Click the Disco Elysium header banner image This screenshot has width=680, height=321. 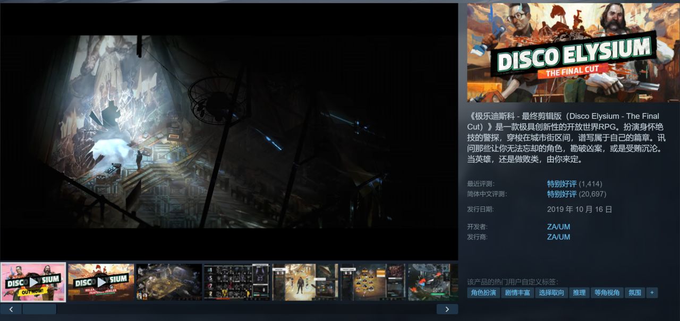[573, 53]
